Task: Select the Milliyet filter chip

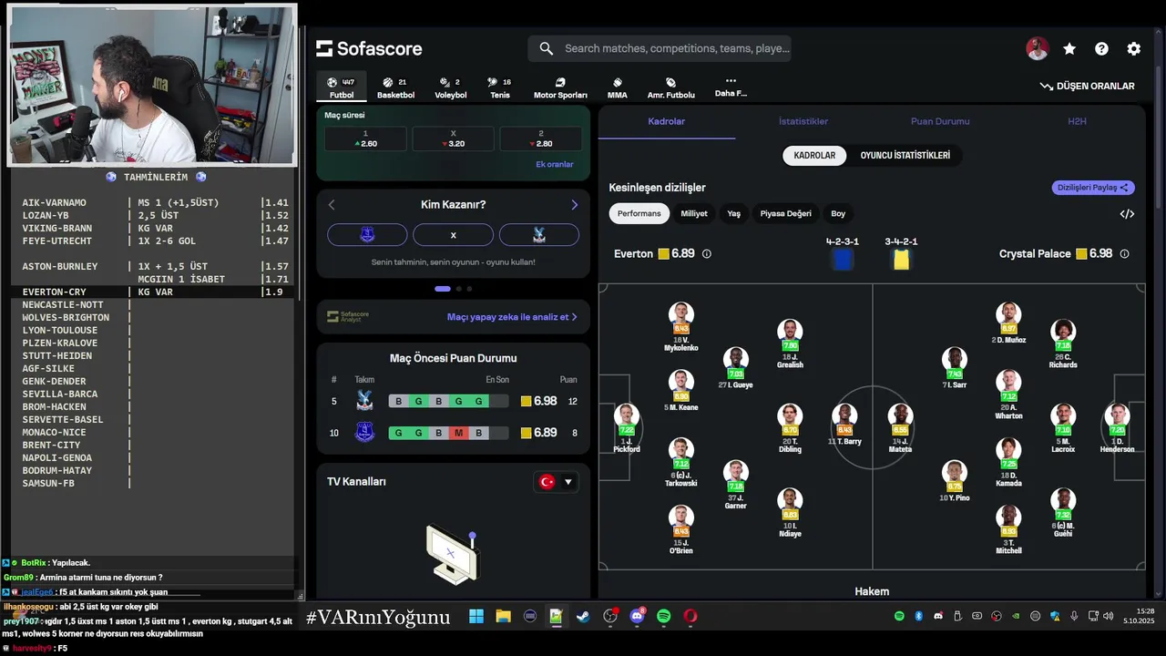Action: [694, 214]
